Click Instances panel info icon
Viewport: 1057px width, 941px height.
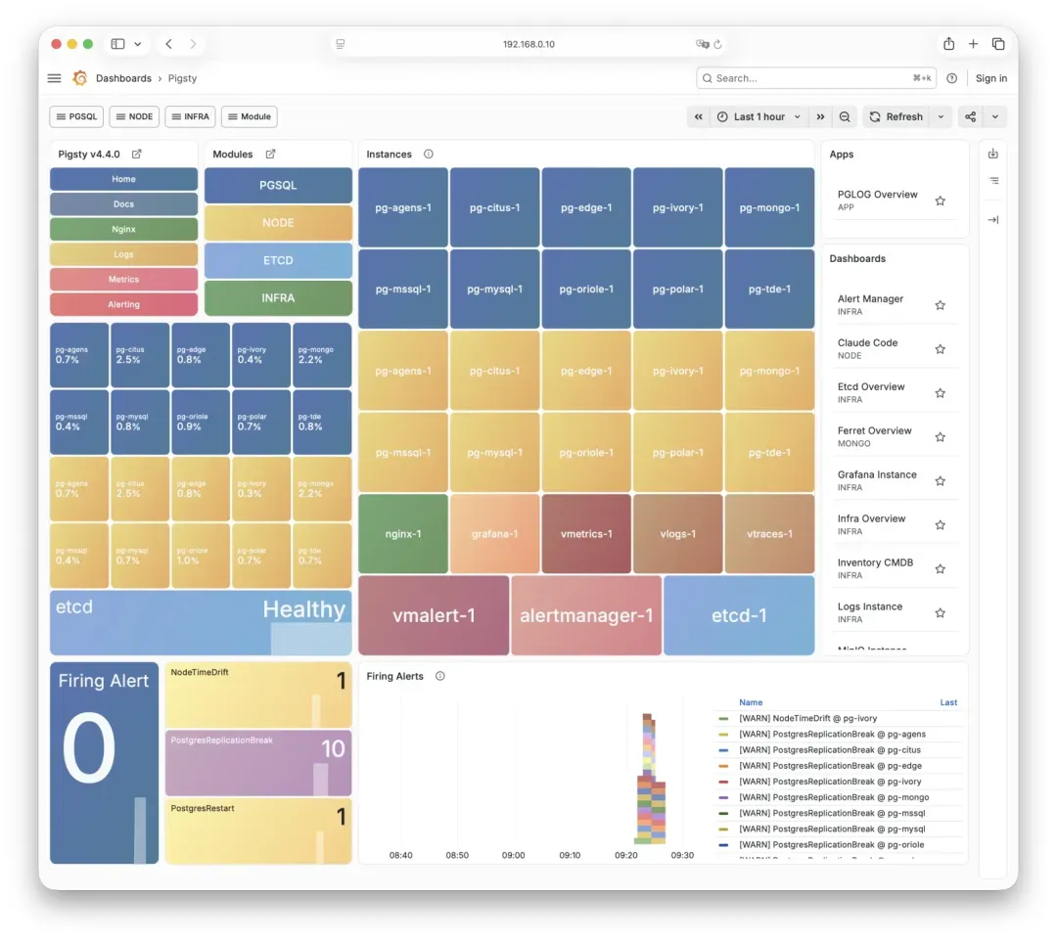point(429,154)
